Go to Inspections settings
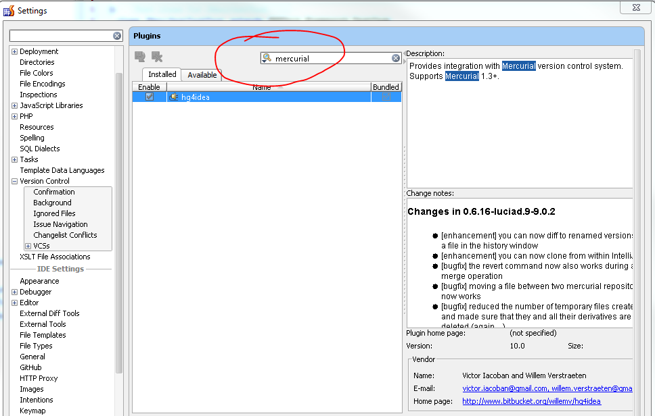Screen dimensions: 655x416 click(x=39, y=95)
